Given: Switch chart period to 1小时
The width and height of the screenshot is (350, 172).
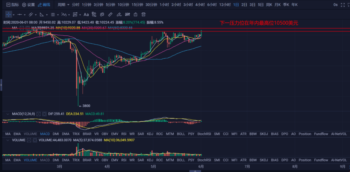Looking at the screenshot, I should coord(164,5).
